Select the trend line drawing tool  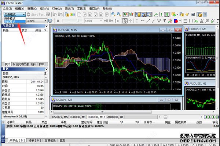[x=148, y=21]
